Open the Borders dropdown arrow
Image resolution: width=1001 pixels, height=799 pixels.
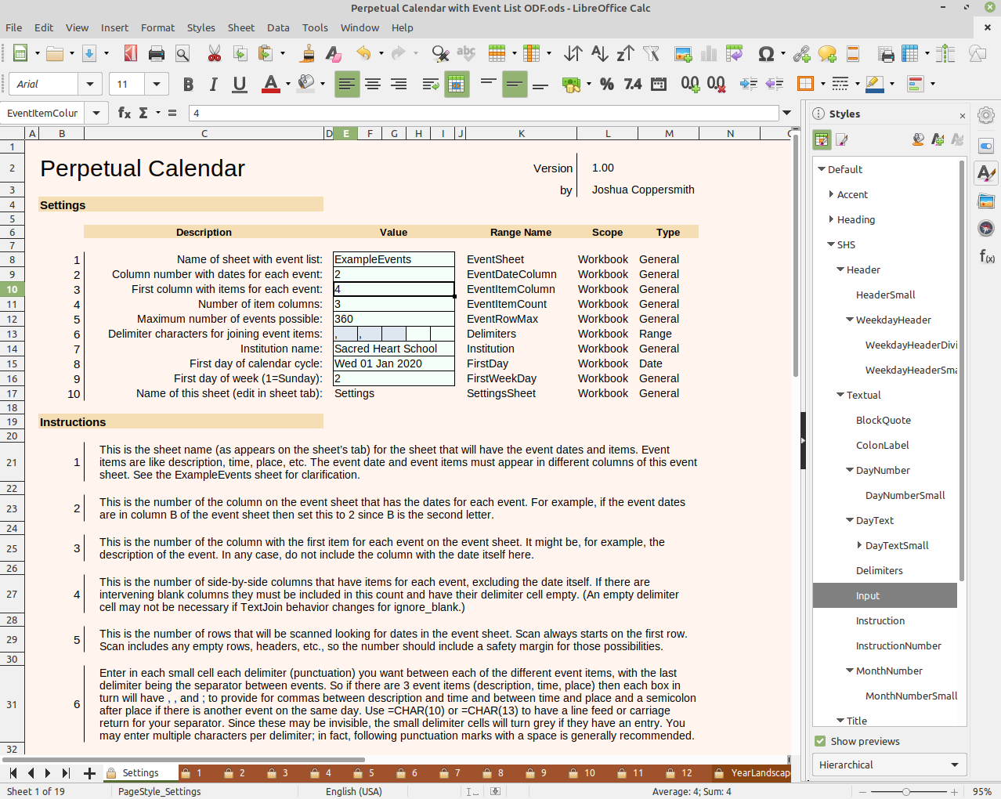[822, 84]
